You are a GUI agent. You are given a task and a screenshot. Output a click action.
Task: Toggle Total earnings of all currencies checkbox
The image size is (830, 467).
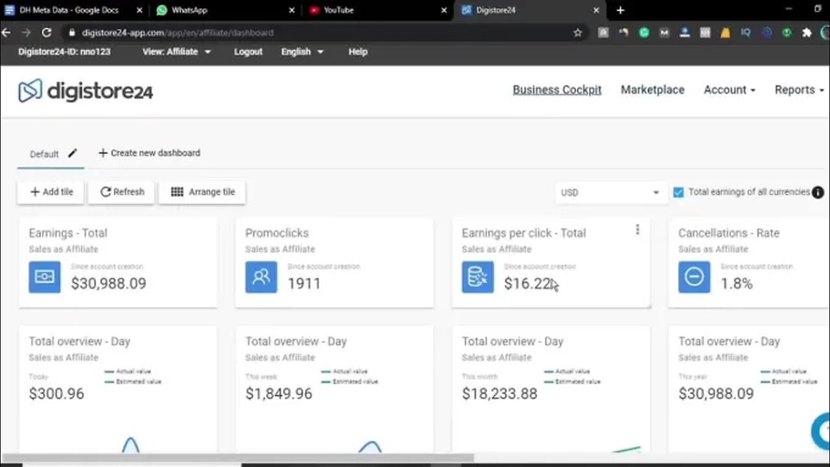678,193
